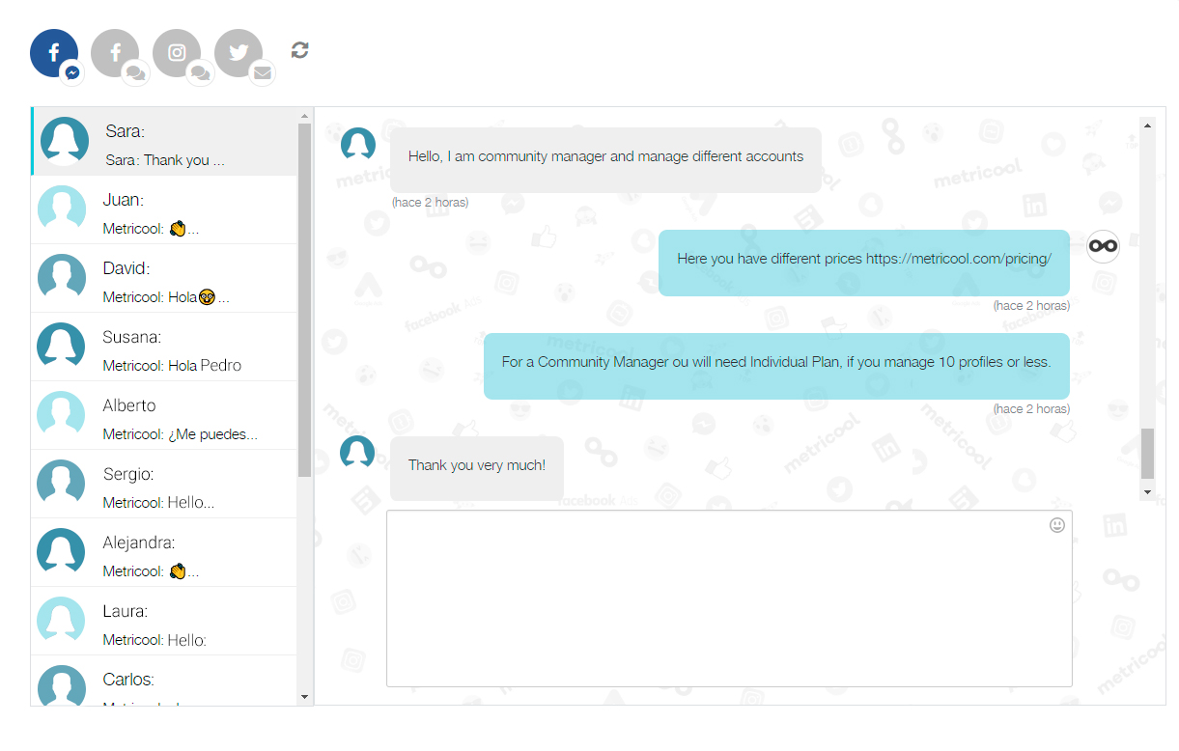Image resolution: width=1179 pixels, height=751 pixels.
Task: Click Sergio's avatar in conversation list
Action: click(62, 484)
